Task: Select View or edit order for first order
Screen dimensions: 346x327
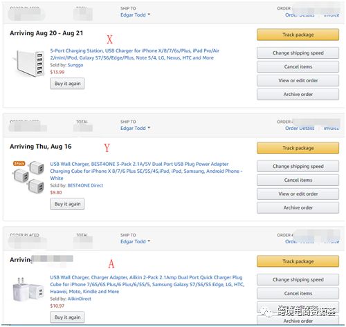Action: (298, 80)
